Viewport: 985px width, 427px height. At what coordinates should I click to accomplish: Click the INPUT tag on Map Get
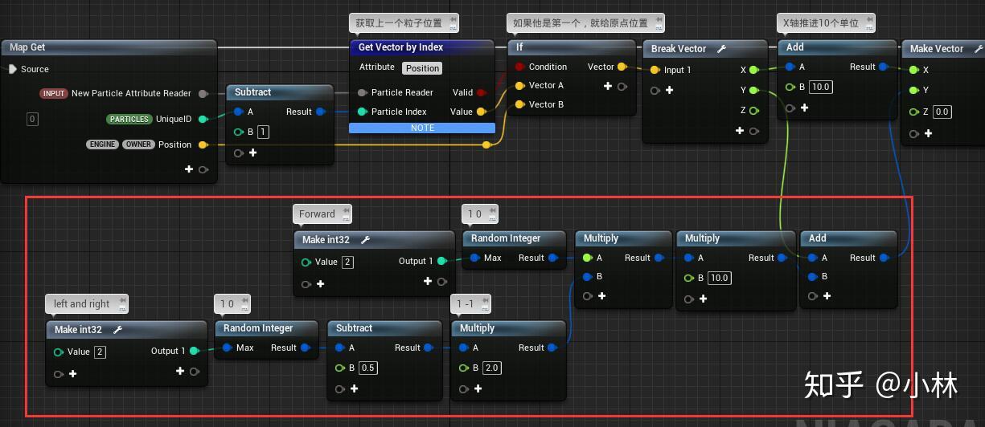click(x=54, y=93)
